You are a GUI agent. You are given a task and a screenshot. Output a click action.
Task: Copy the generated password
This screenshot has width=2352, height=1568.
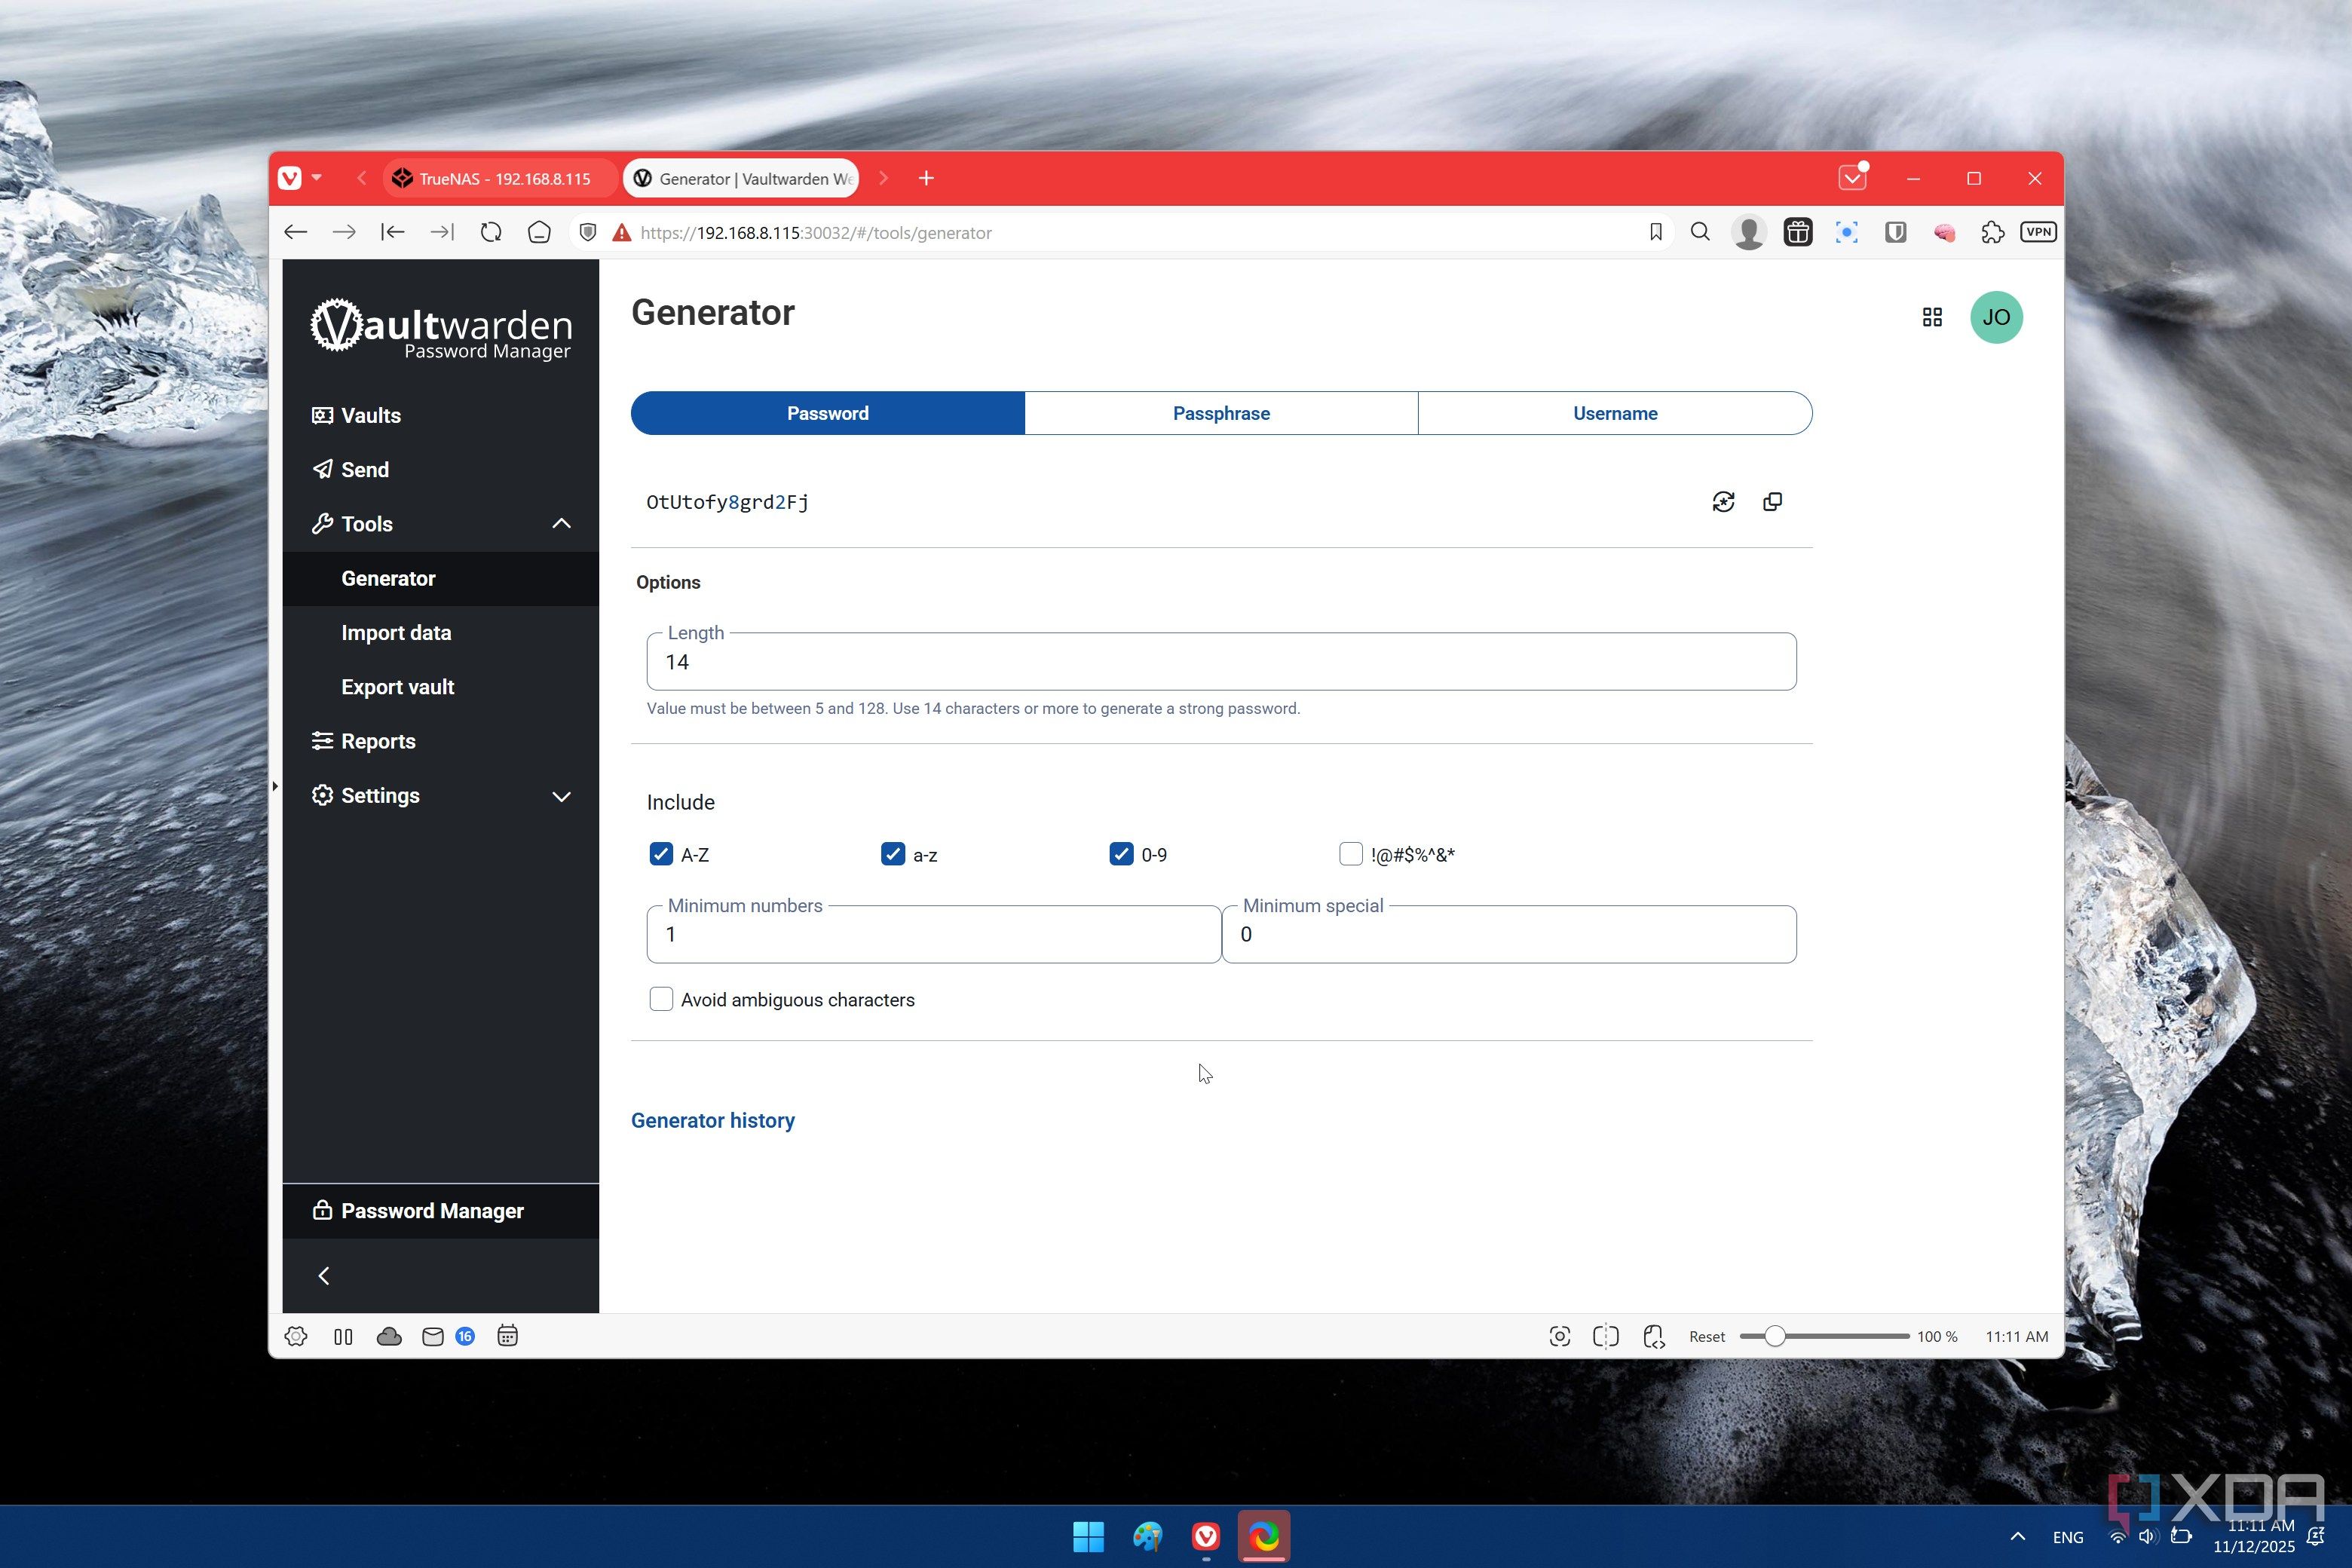[x=1772, y=502]
